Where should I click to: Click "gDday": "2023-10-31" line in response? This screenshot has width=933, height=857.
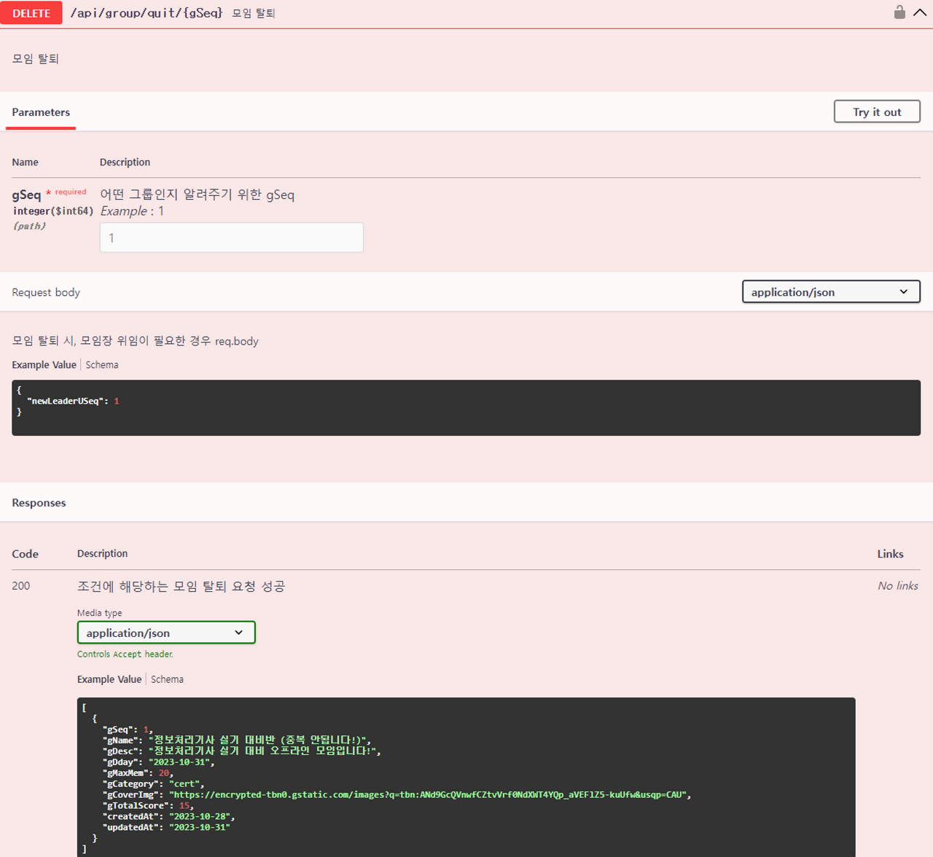[159, 762]
